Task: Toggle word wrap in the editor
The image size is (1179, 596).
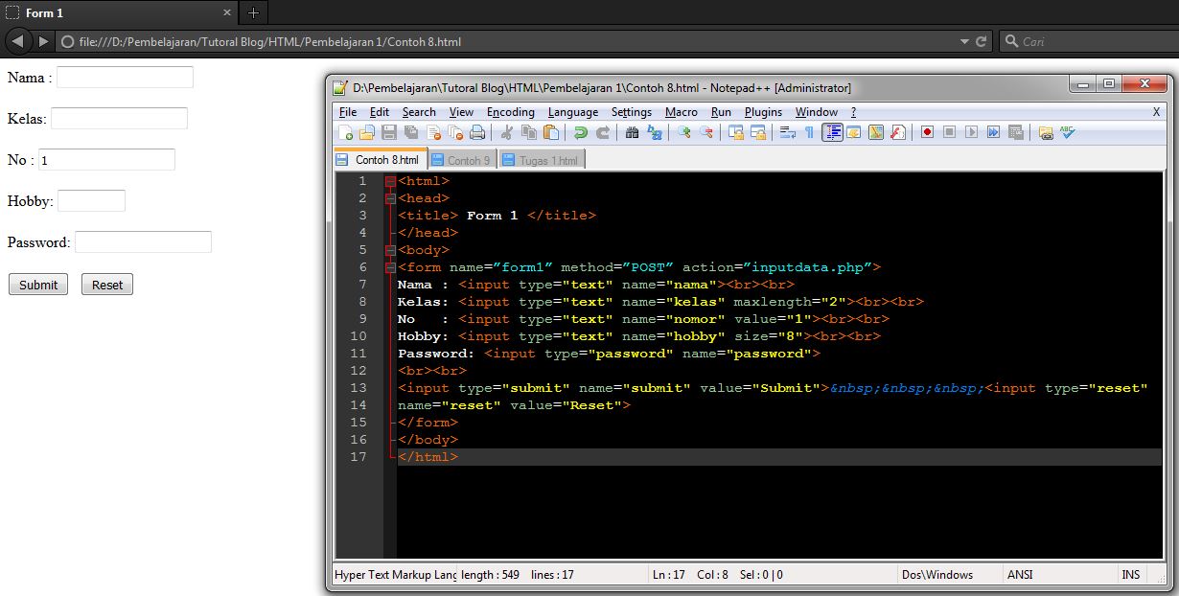Action: tap(787, 132)
